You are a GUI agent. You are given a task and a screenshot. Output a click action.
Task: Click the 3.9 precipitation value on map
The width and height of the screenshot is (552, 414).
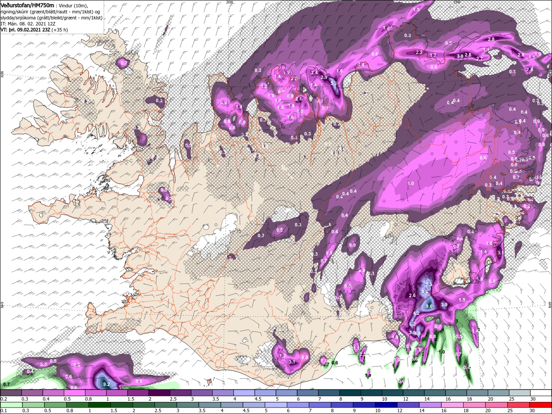pos(445,304)
